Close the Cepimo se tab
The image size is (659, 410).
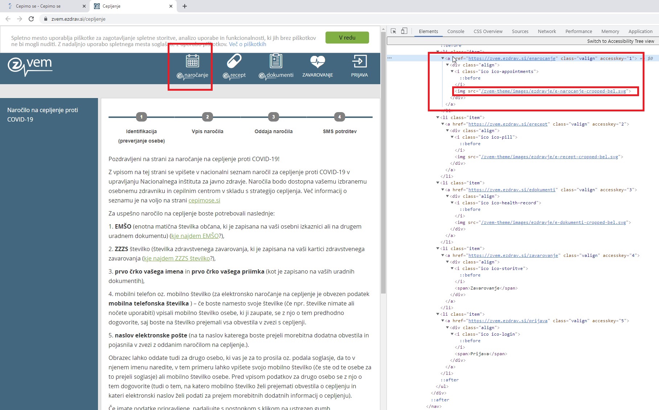(x=84, y=6)
